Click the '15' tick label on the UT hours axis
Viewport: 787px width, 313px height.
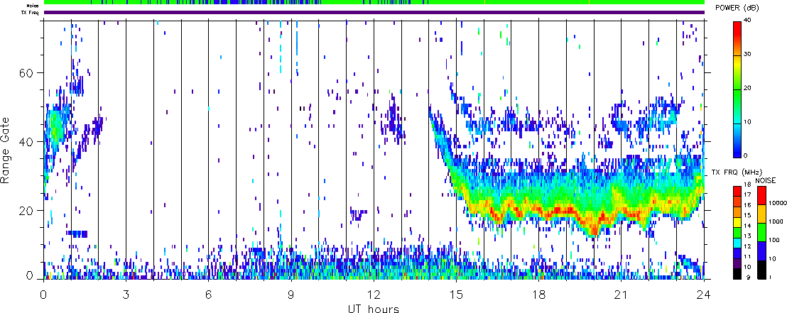pos(456,294)
